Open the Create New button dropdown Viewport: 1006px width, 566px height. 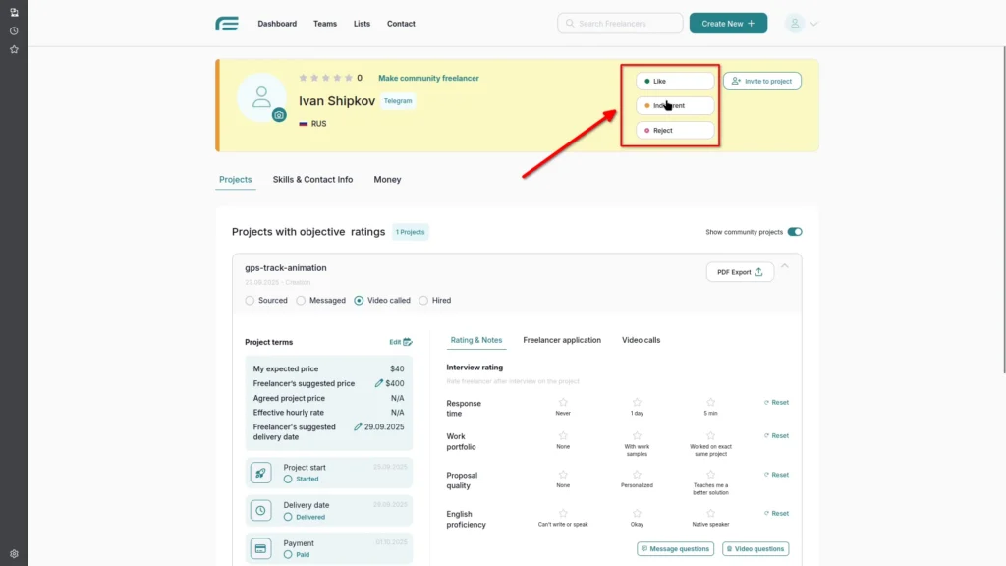point(728,23)
